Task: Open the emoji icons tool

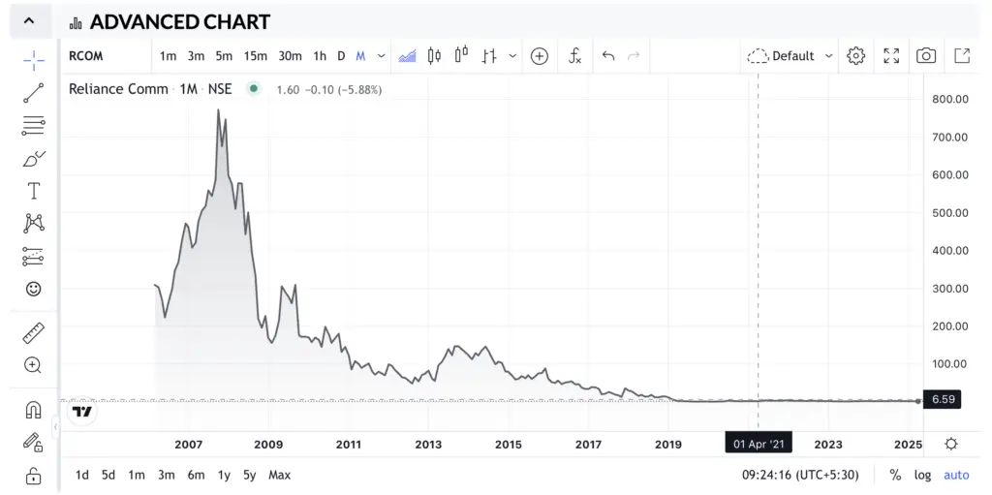Action: [33, 289]
